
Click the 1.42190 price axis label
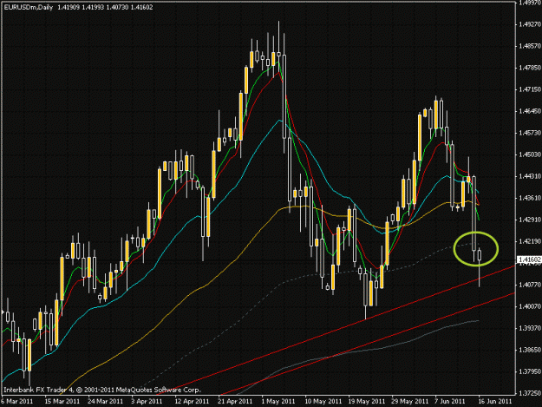point(530,241)
